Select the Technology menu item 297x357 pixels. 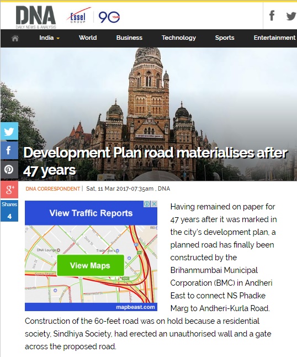coord(179,38)
